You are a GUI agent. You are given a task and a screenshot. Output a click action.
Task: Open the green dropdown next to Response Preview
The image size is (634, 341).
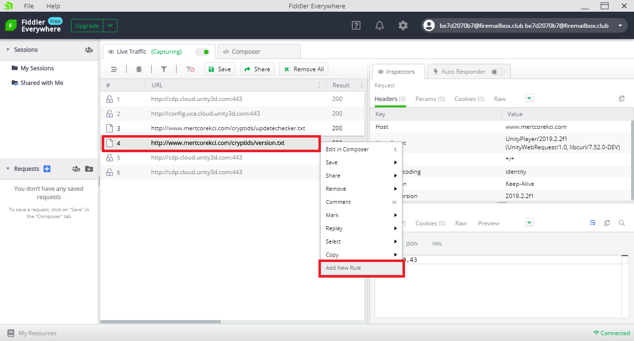coord(529,222)
